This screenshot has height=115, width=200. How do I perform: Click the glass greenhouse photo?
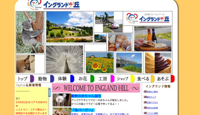coord(129,63)
